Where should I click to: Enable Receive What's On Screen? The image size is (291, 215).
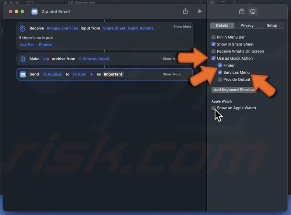coord(213,51)
